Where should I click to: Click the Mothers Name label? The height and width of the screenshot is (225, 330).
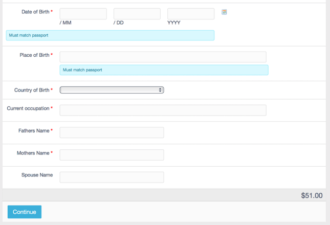pos(33,153)
